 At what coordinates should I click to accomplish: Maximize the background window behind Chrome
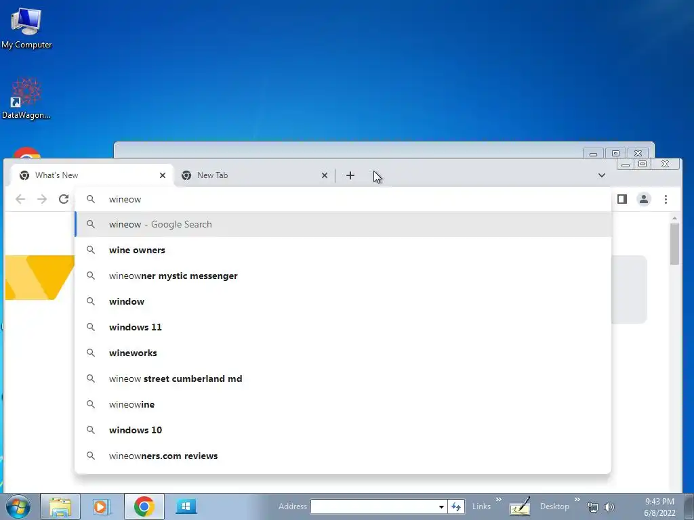coord(615,154)
